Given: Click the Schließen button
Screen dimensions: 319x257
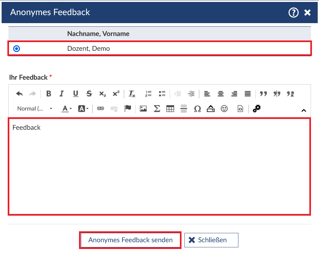Looking at the screenshot, I should (211, 240).
